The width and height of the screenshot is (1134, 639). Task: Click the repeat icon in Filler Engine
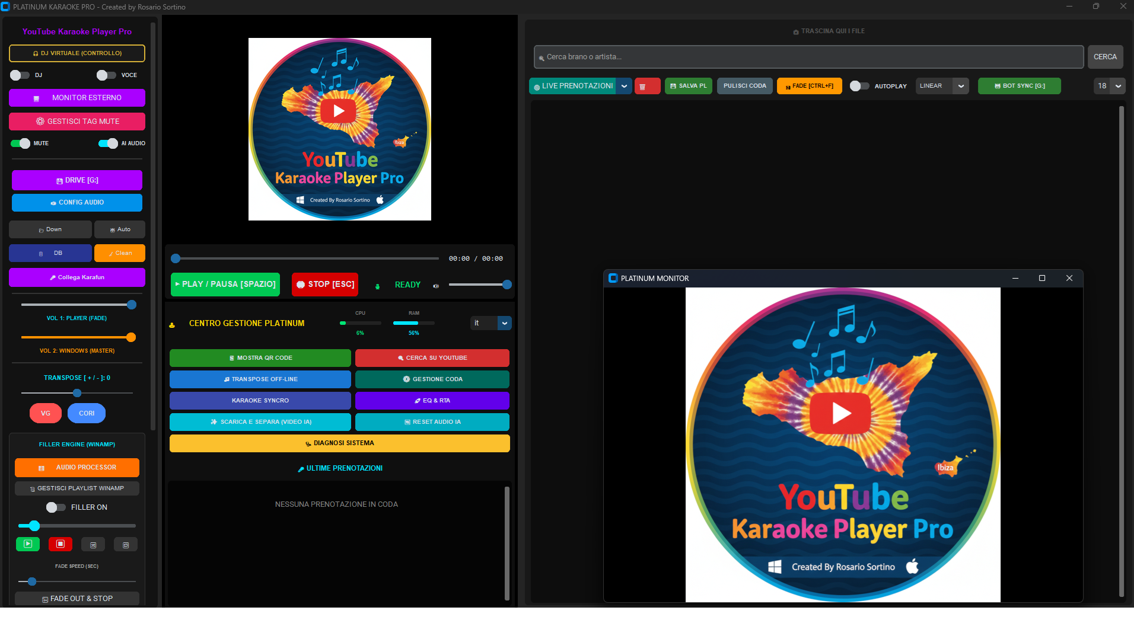[125, 544]
